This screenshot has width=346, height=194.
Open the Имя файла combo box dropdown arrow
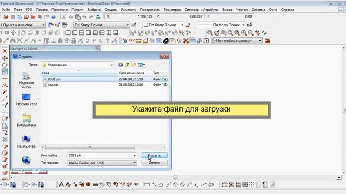click(x=135, y=155)
